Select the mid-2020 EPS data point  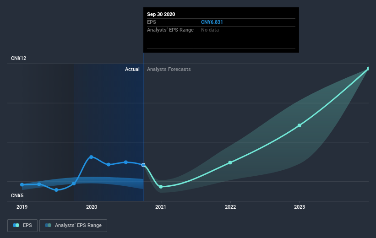click(x=126, y=162)
